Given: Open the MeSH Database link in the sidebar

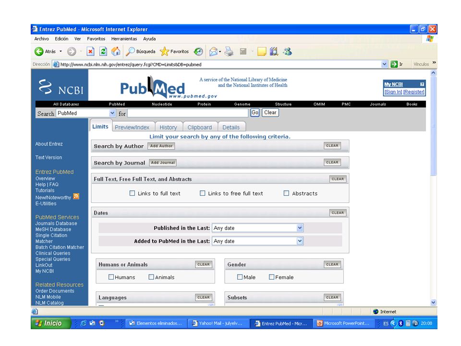Looking at the screenshot, I should (53, 229).
